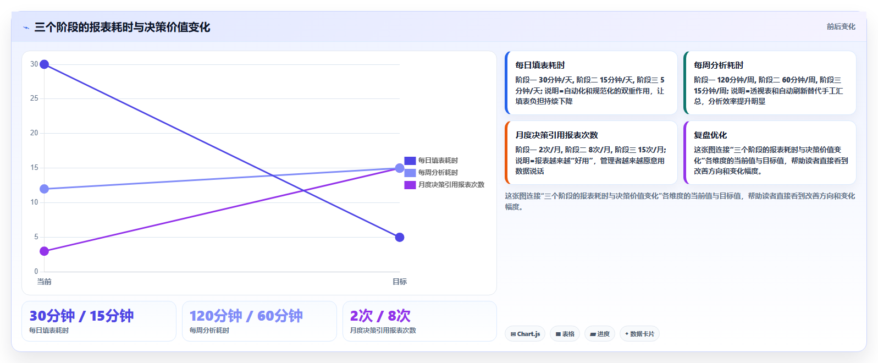This screenshot has width=878, height=363.
Task: Open the 复盘优化 description card
Action: point(770,153)
